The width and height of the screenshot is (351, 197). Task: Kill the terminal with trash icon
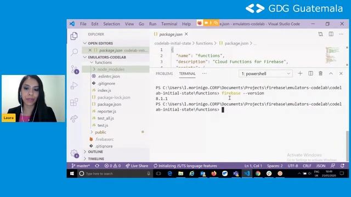pos(320,73)
